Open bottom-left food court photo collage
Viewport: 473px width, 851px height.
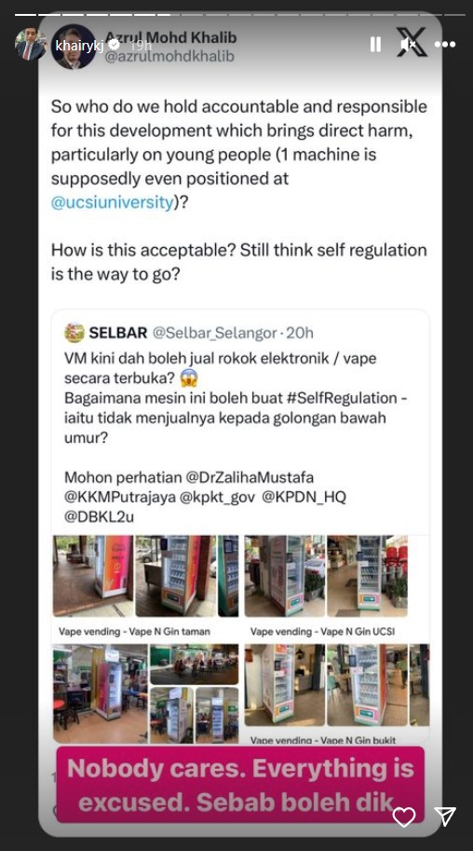coord(145,693)
